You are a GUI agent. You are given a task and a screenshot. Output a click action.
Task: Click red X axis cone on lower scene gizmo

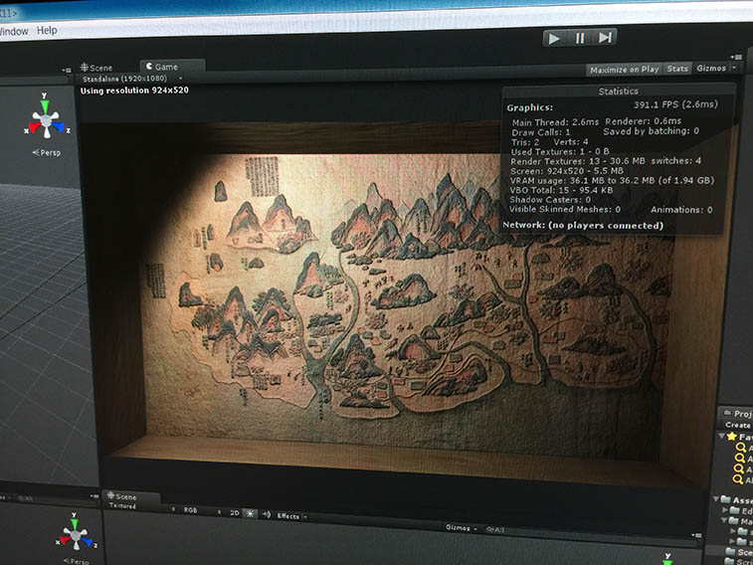click(64, 540)
